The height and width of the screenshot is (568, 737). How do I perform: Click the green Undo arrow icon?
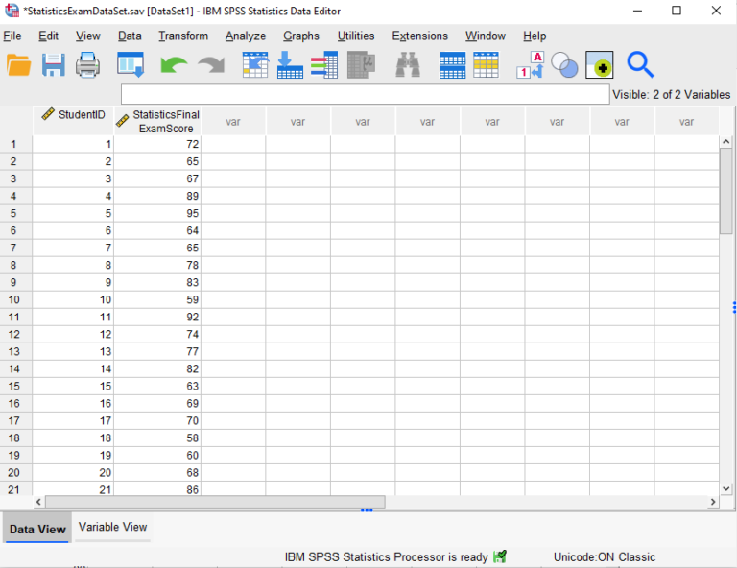[x=174, y=65]
